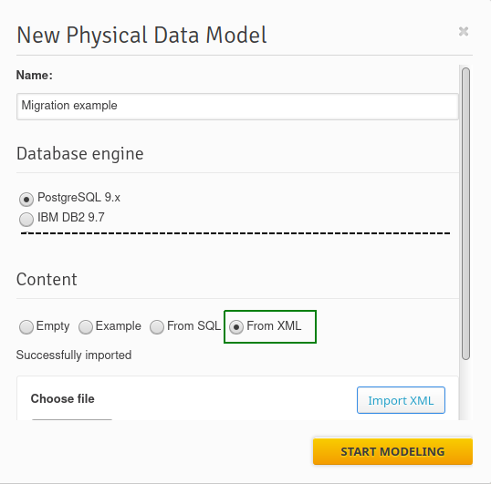Screen dimensions: 491x484
Task: Click the Import XML button
Action: click(401, 400)
